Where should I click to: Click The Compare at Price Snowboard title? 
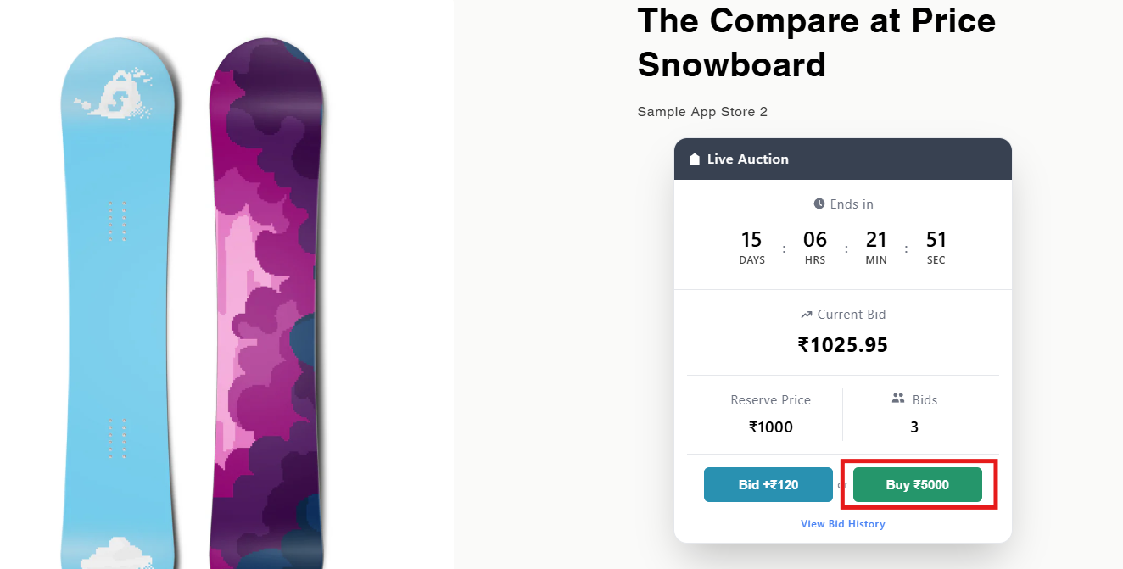(816, 42)
